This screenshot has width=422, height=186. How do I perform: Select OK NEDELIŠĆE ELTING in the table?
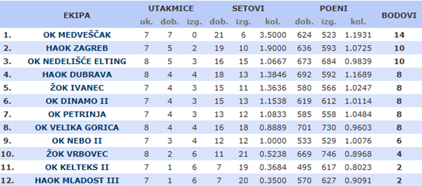pyautogui.click(x=77, y=61)
